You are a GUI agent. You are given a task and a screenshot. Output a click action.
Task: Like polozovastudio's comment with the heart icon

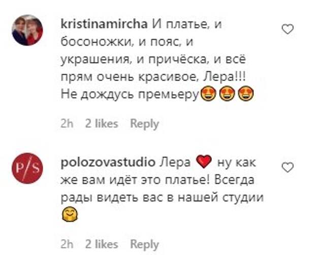(x=288, y=168)
